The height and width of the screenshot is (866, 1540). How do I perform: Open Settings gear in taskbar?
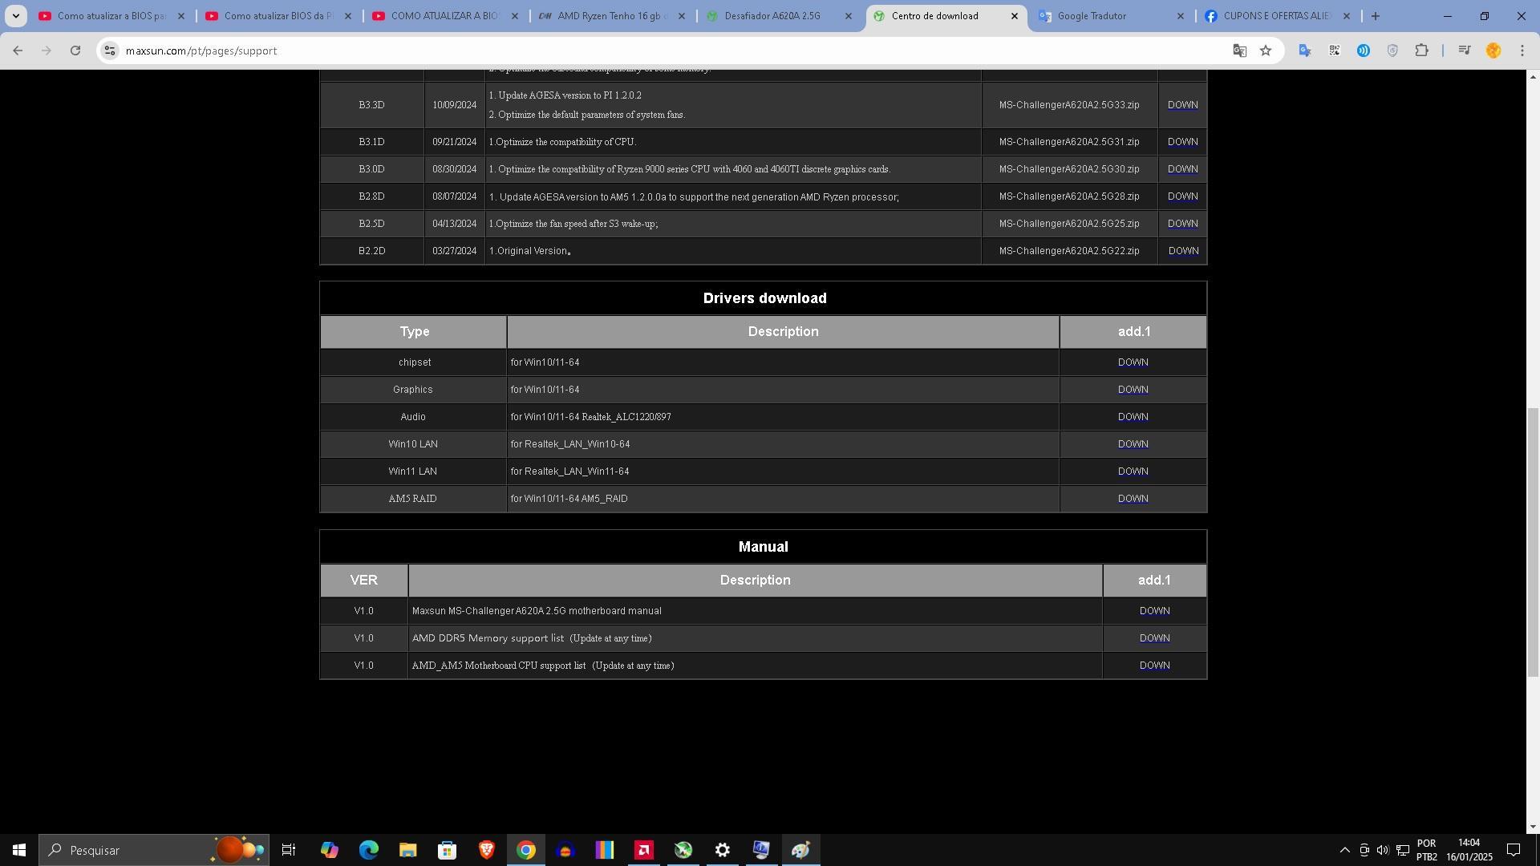tap(722, 850)
